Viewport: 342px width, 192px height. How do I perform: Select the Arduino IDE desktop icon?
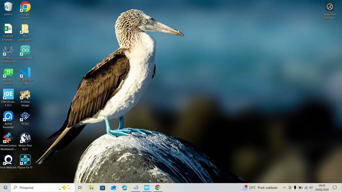(25, 53)
